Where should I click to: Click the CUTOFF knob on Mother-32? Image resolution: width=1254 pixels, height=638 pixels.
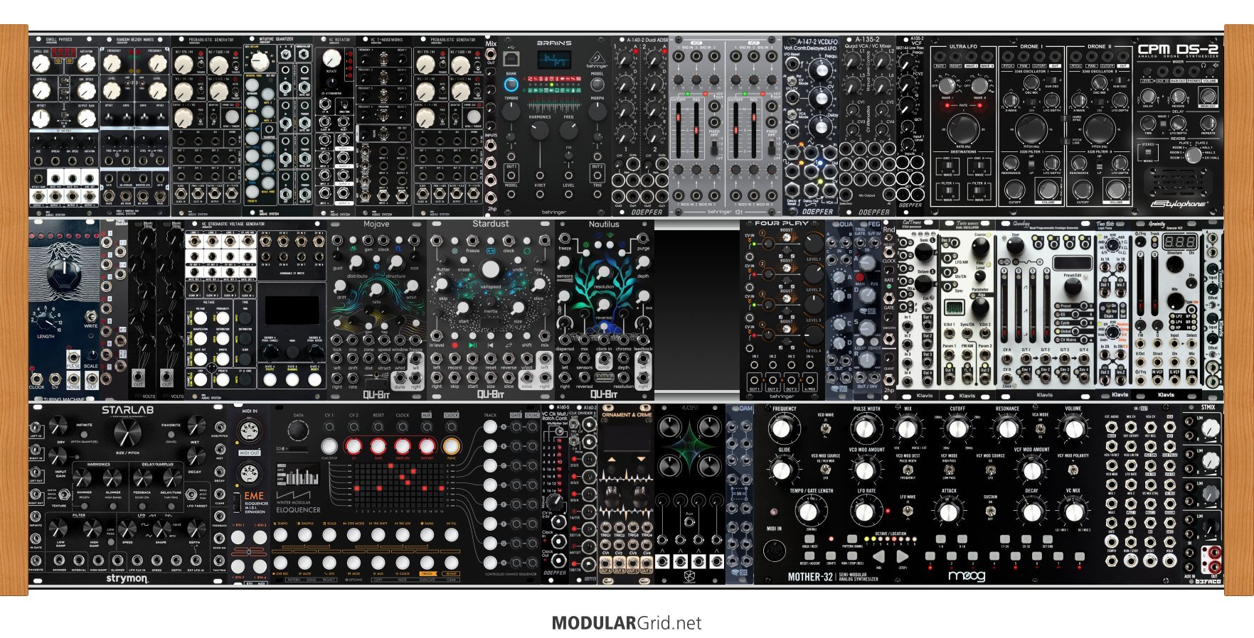point(957,428)
